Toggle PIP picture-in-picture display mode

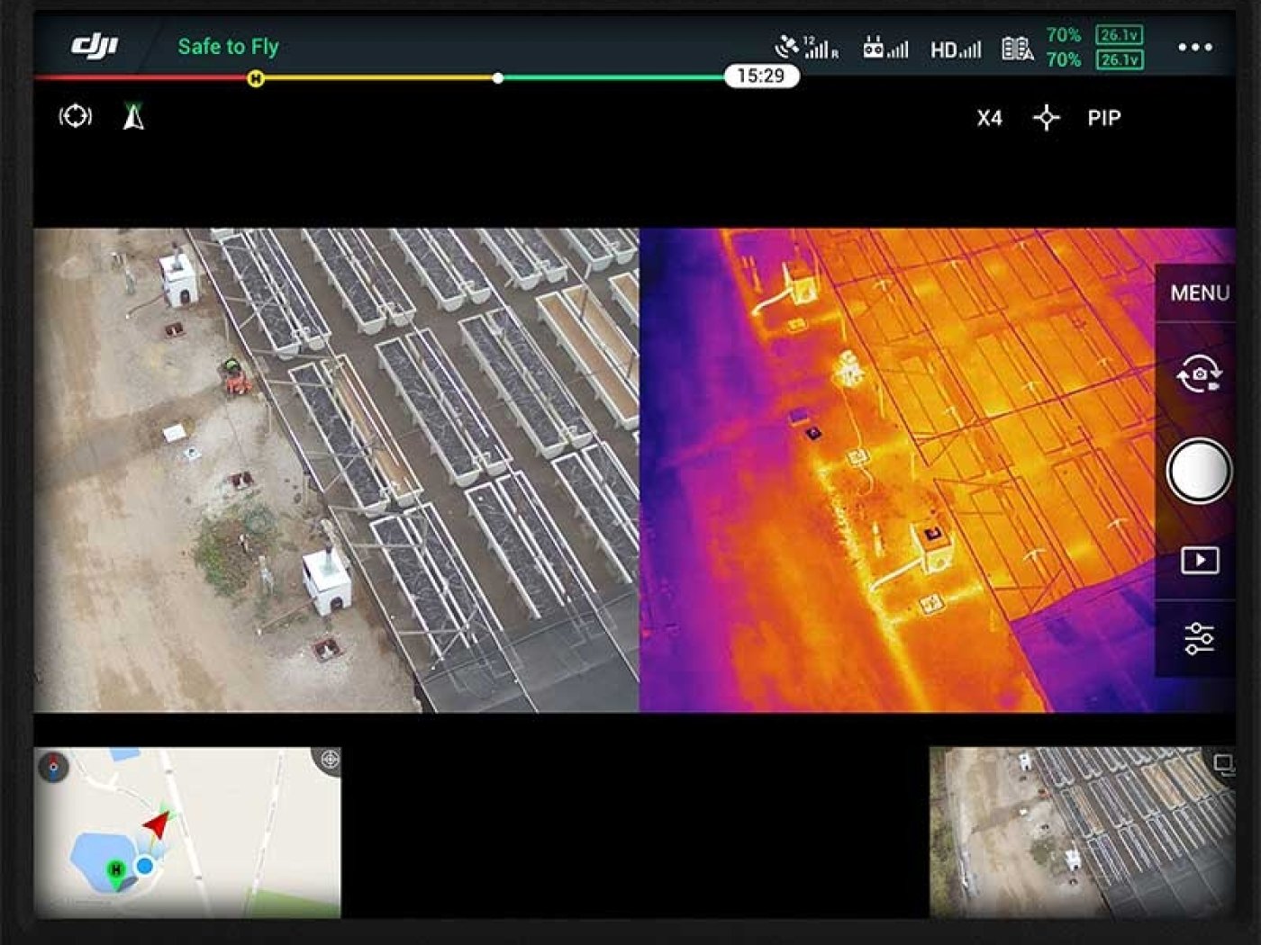click(1103, 118)
